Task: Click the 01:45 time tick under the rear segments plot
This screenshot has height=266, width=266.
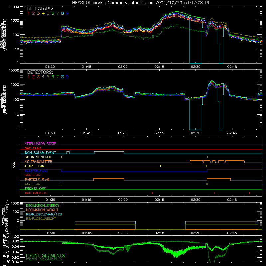Action: (86, 133)
